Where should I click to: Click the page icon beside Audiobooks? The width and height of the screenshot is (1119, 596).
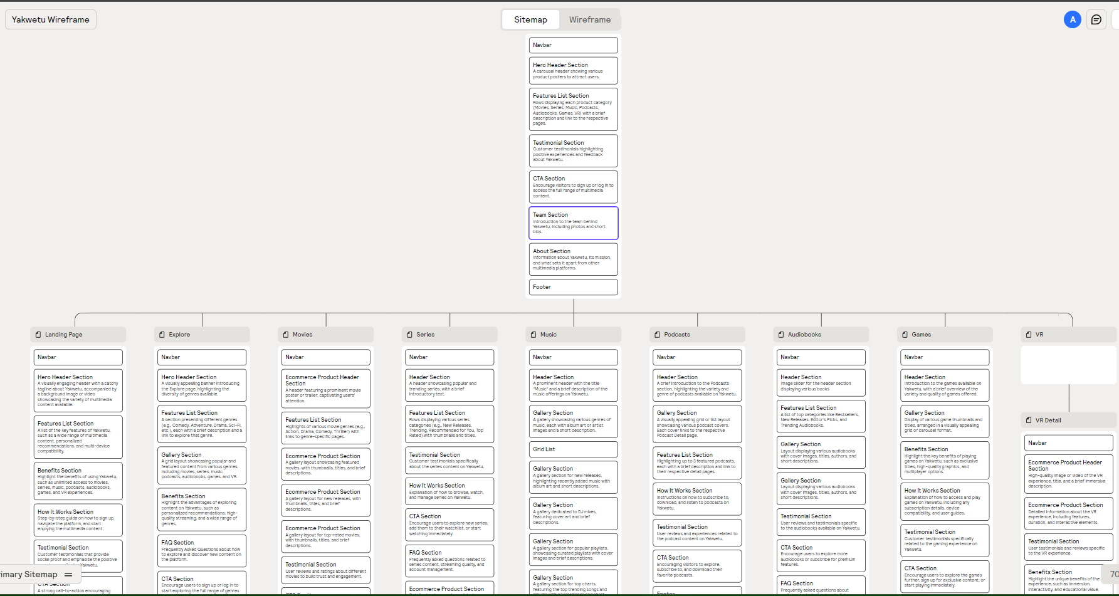pyautogui.click(x=781, y=334)
